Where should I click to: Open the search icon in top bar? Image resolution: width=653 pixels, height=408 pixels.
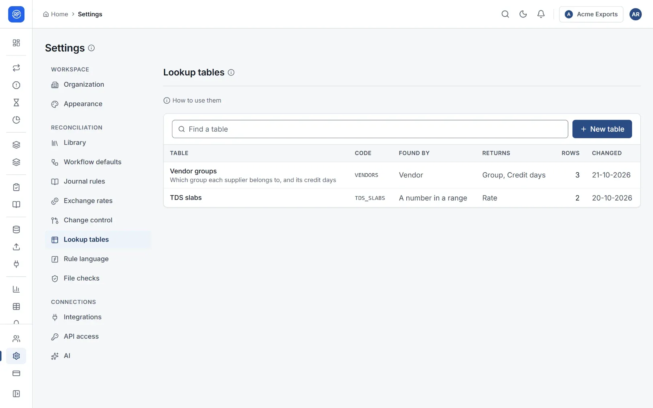pos(505,14)
